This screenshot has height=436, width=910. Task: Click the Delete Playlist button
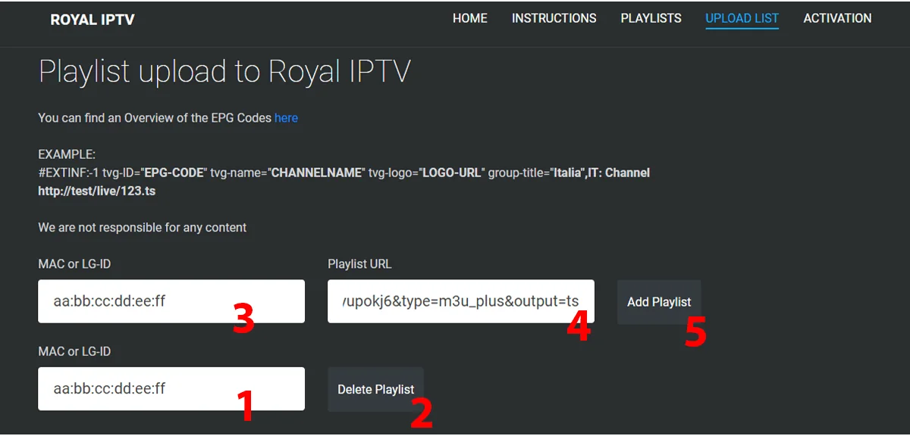coord(375,389)
